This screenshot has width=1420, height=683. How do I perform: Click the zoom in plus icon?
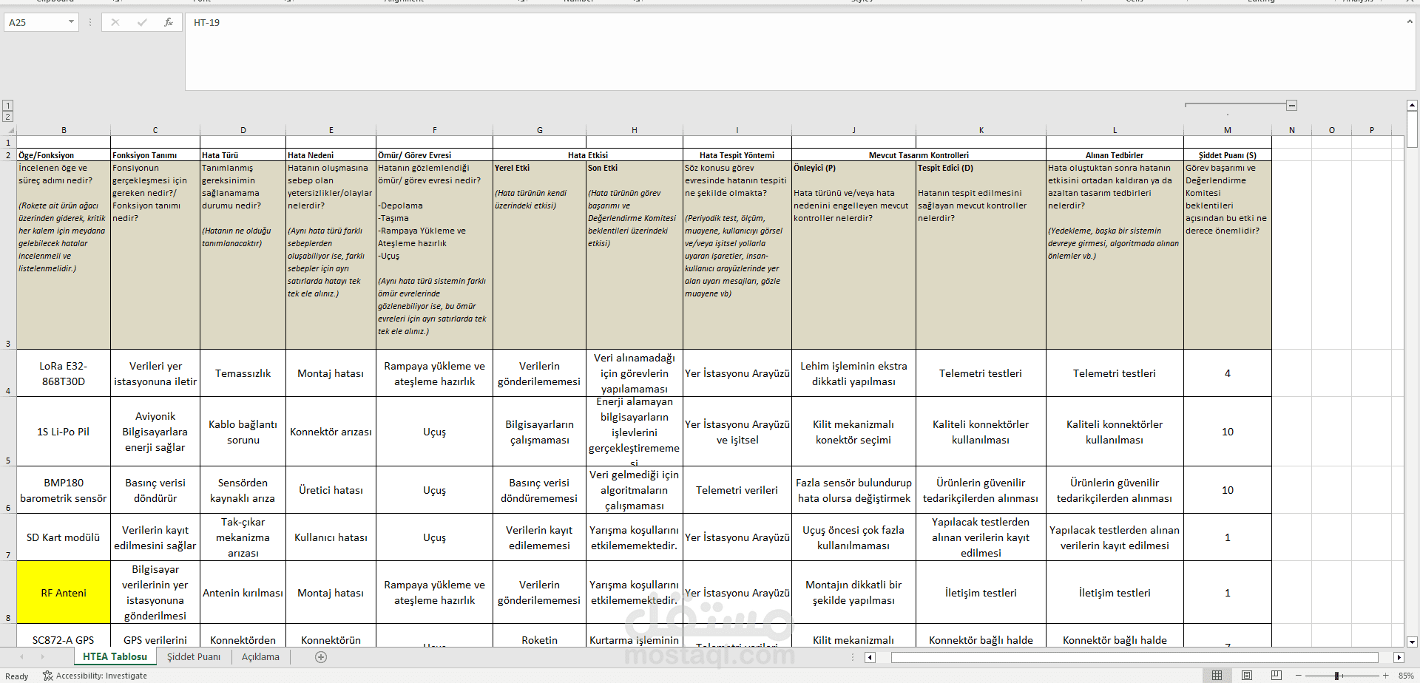coord(1386,676)
